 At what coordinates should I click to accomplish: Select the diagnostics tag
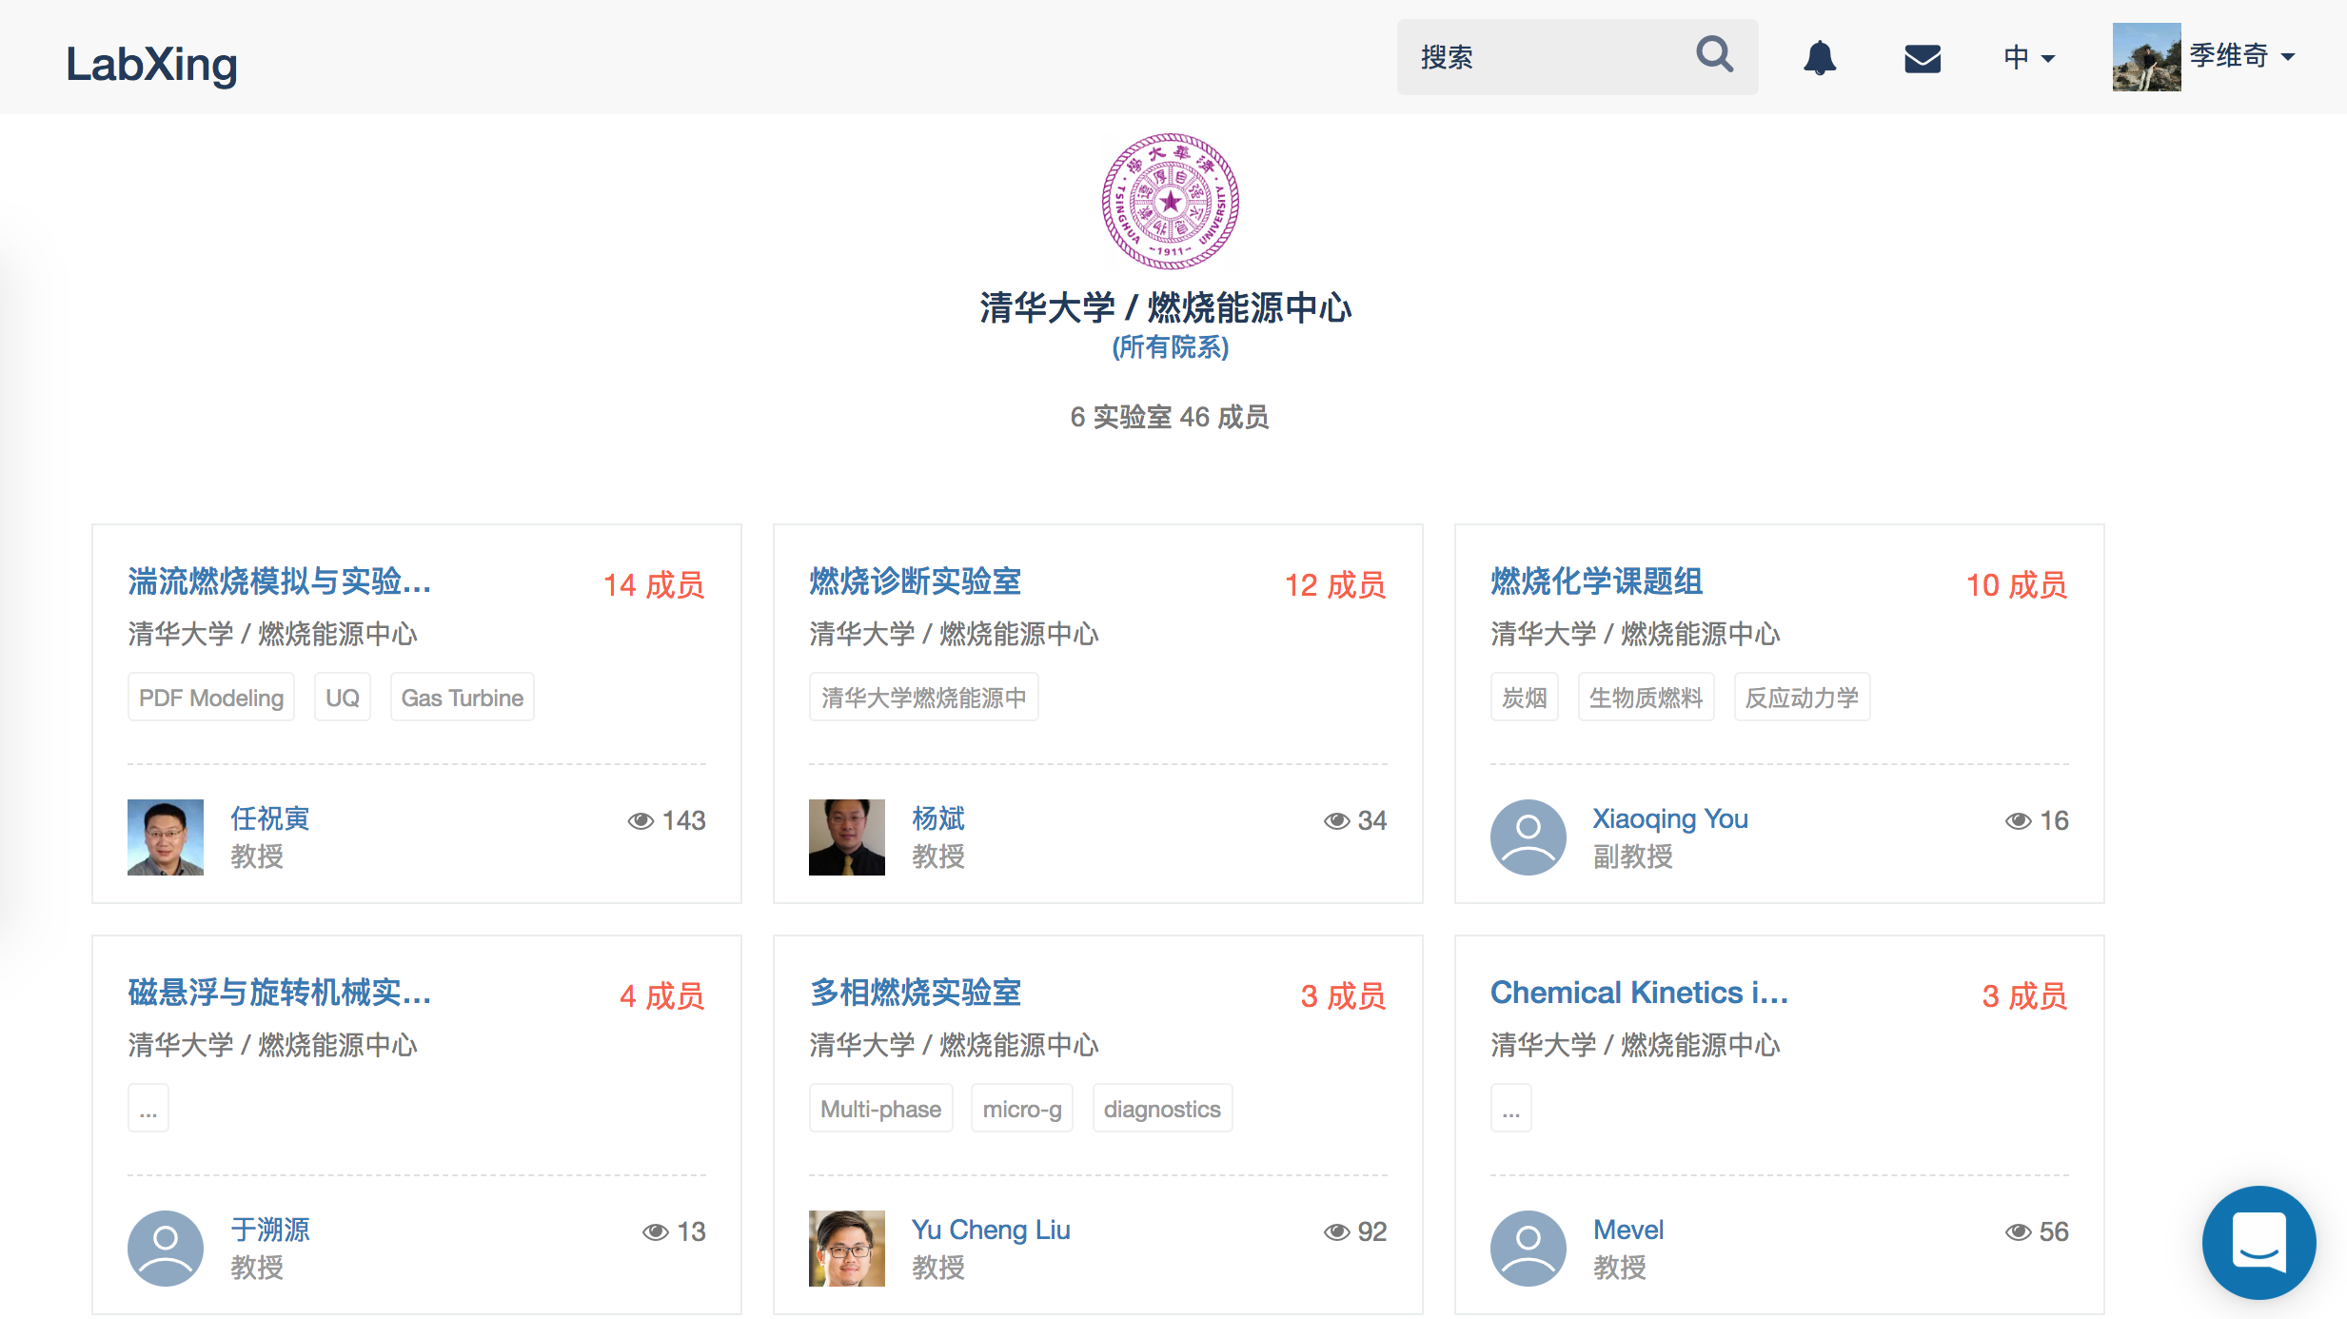pos(1163,1109)
